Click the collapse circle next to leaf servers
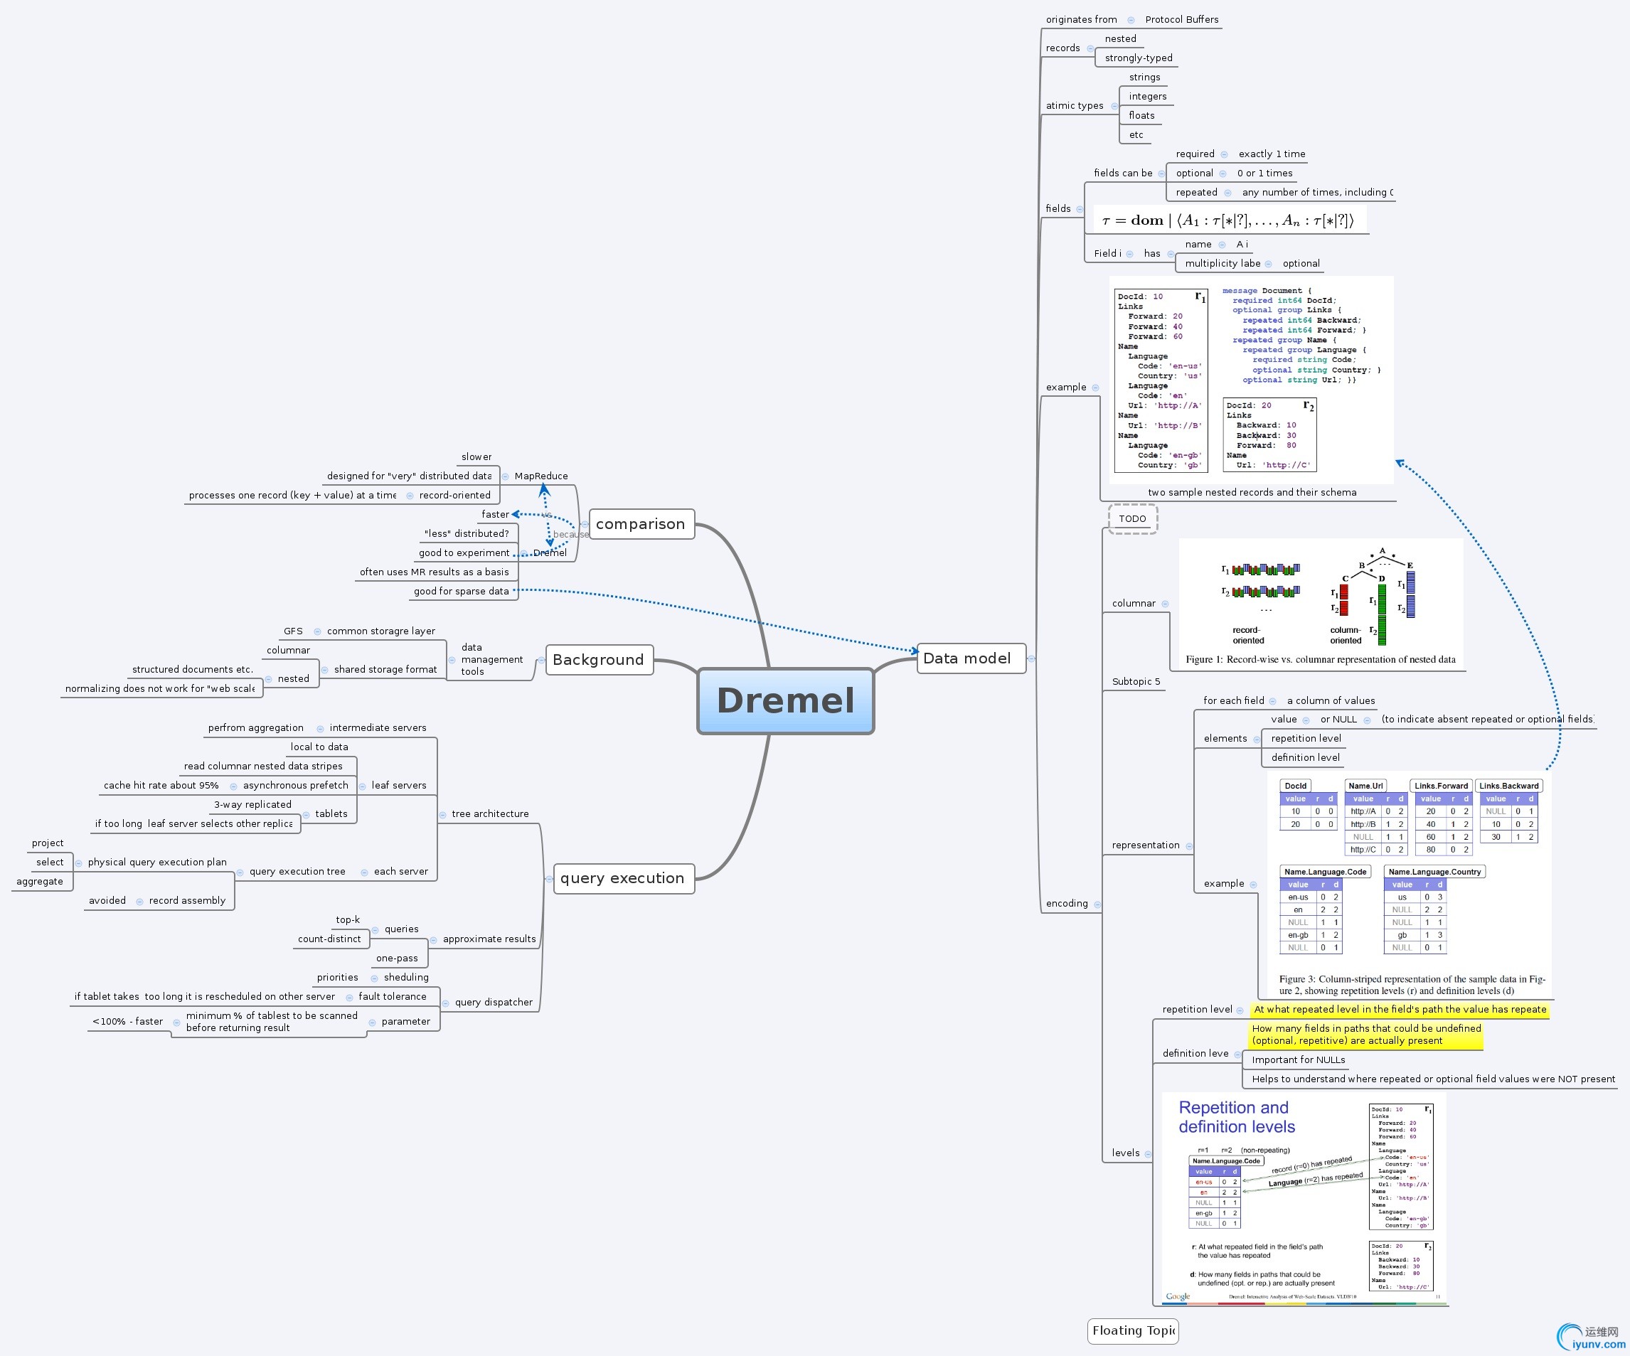This screenshot has height=1356, width=1630. [x=363, y=786]
